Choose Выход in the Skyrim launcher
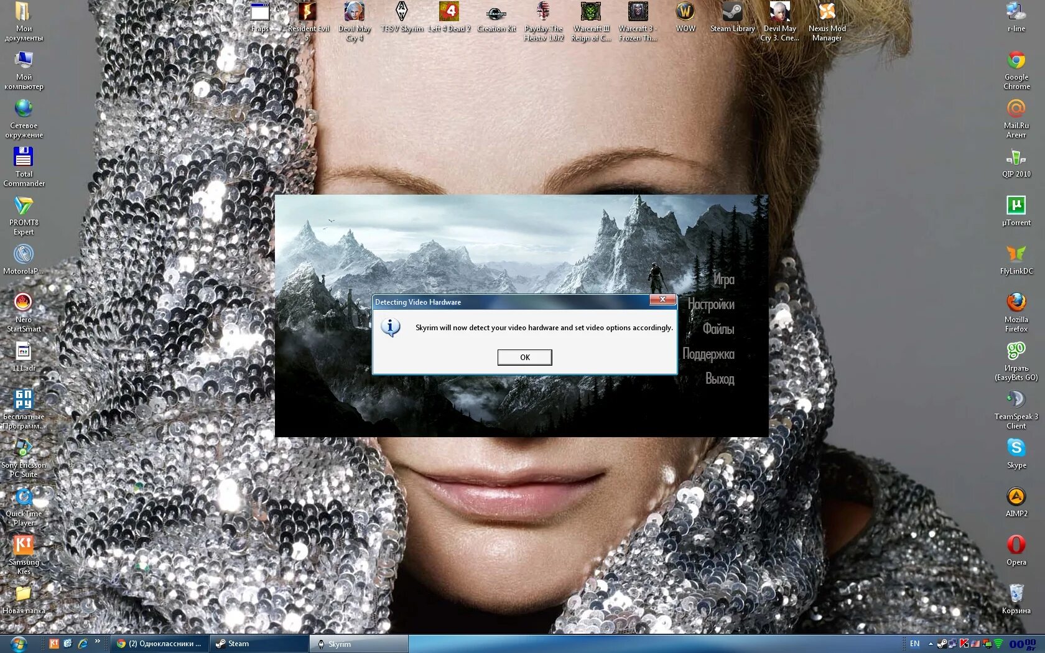1045x653 pixels. click(x=720, y=379)
